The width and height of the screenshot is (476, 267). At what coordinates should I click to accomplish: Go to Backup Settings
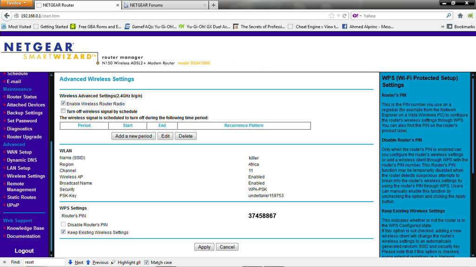[x=25, y=113]
